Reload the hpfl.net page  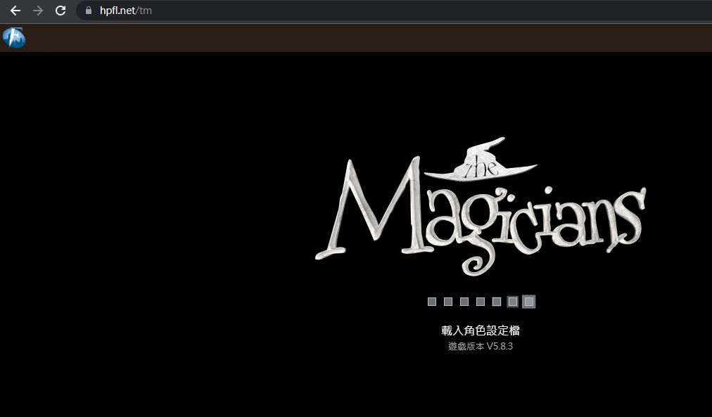(x=61, y=11)
